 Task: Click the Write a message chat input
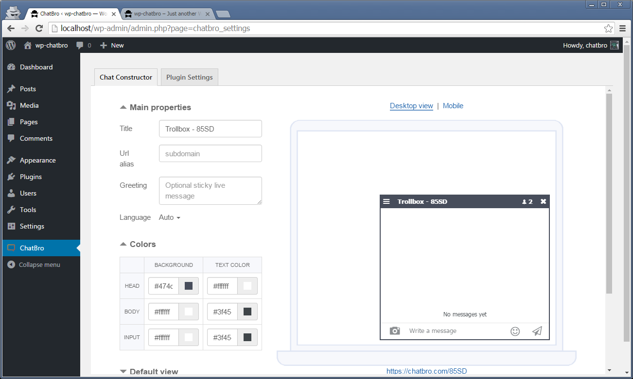457,331
